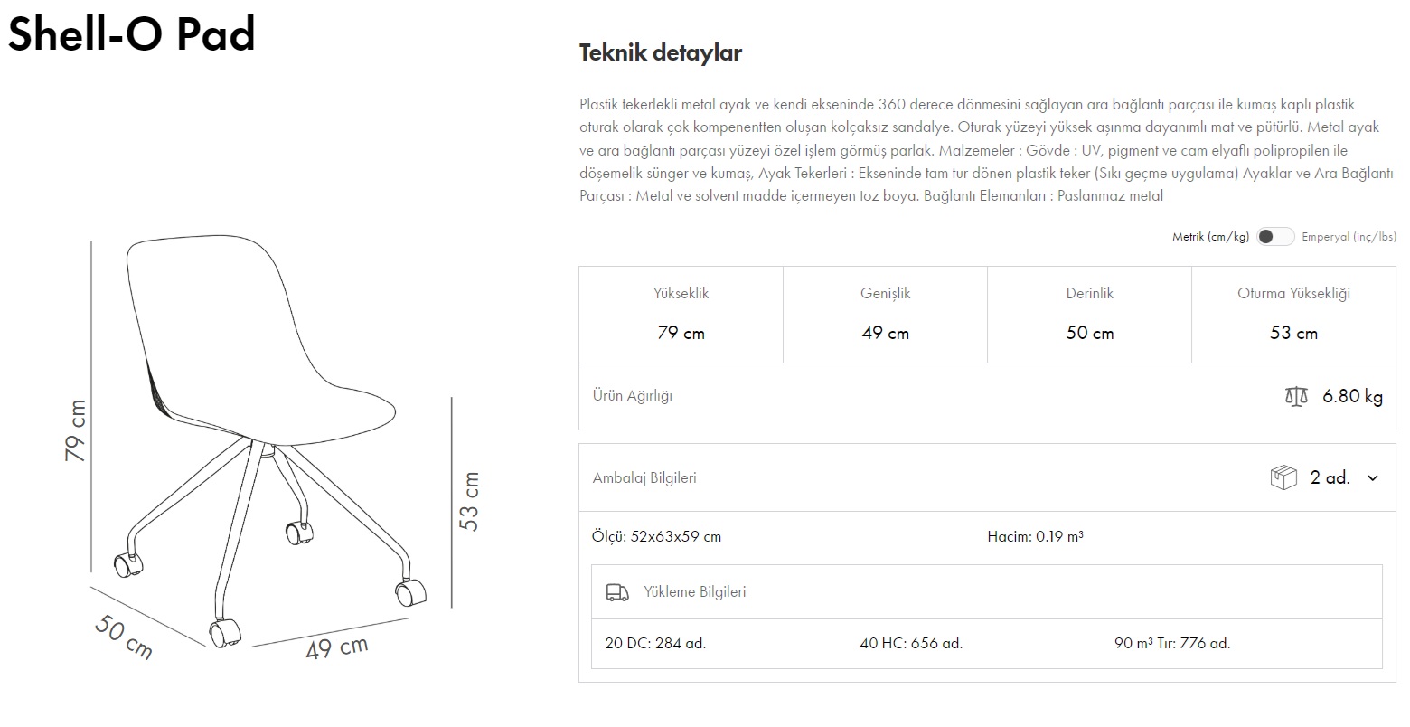Click the product weight scale icon
This screenshot has height=727, width=1410.
coord(1295,396)
